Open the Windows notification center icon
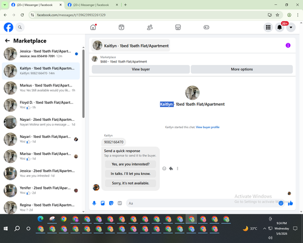This screenshot has height=243, width=303. coord(295,228)
